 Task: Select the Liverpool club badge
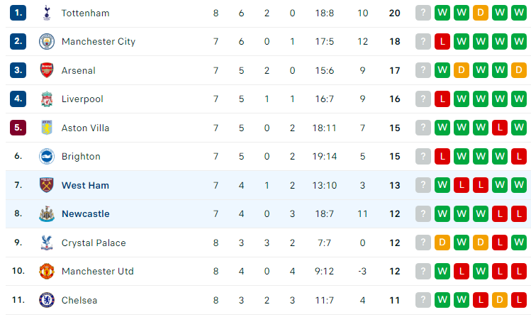point(47,99)
